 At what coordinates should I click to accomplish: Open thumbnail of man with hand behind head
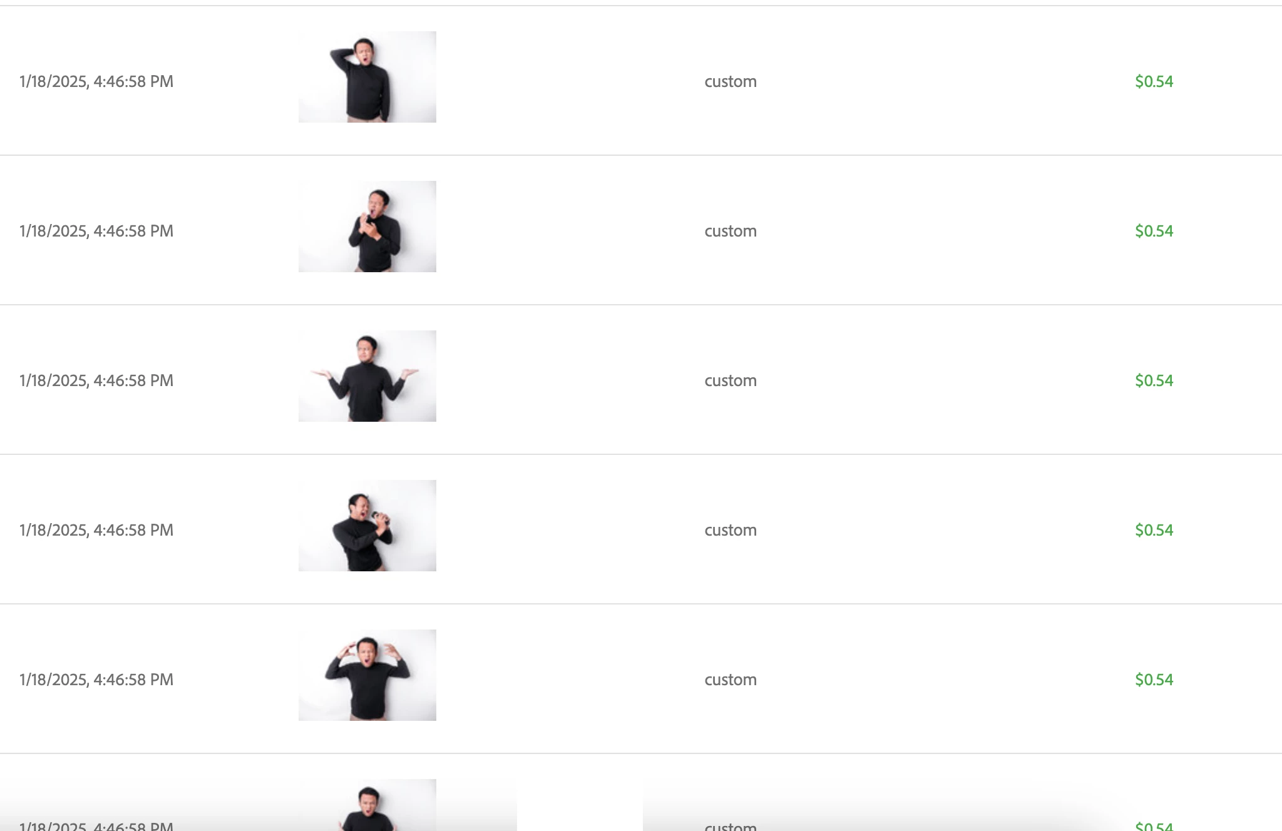pyautogui.click(x=367, y=77)
